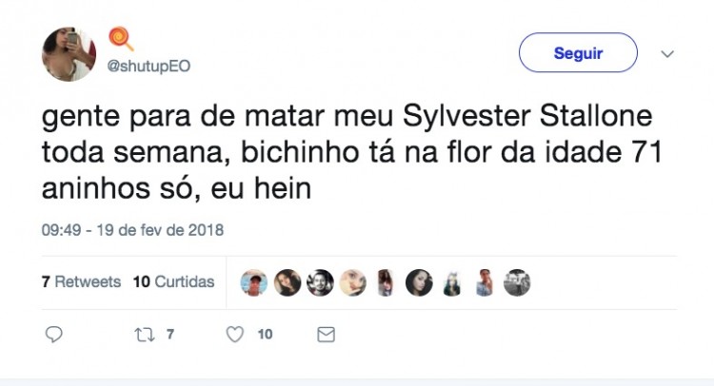Viewport: 714px width, 386px height.
Task: Open the third liker avatar, bearded man
Action: point(320,282)
